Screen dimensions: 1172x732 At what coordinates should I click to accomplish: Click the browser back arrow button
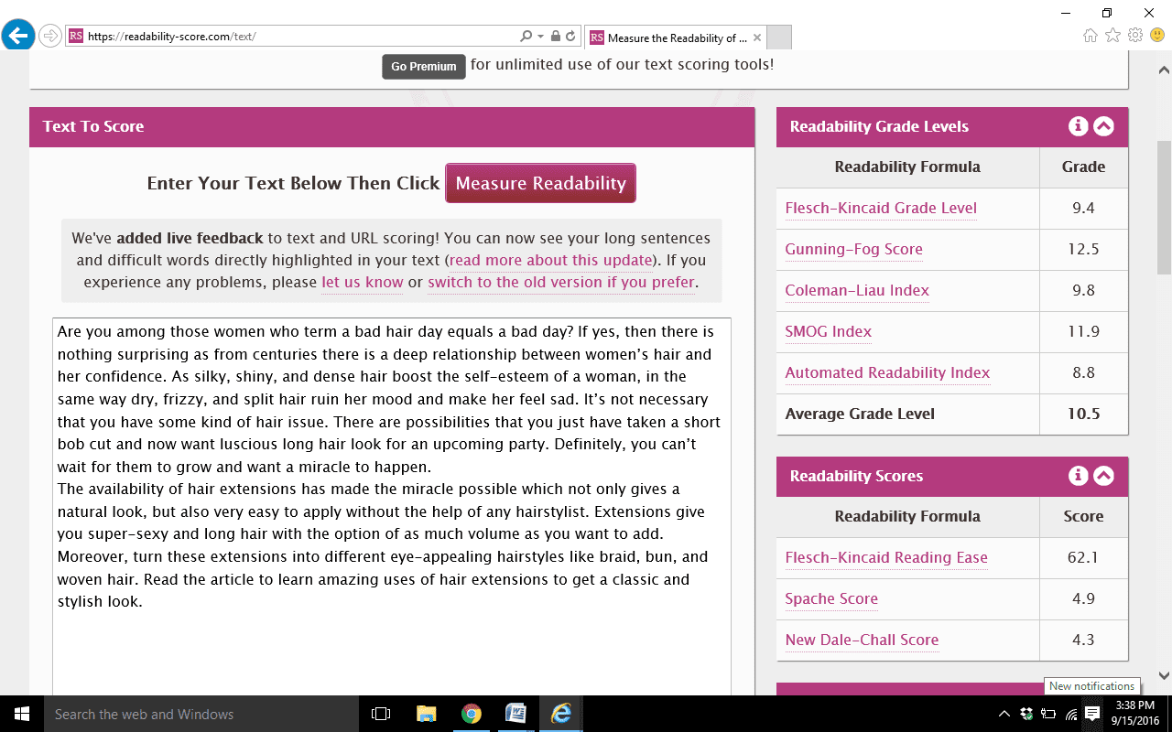pyautogui.click(x=18, y=36)
